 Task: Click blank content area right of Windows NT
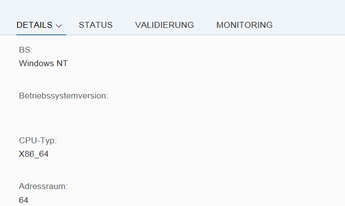click(198, 63)
